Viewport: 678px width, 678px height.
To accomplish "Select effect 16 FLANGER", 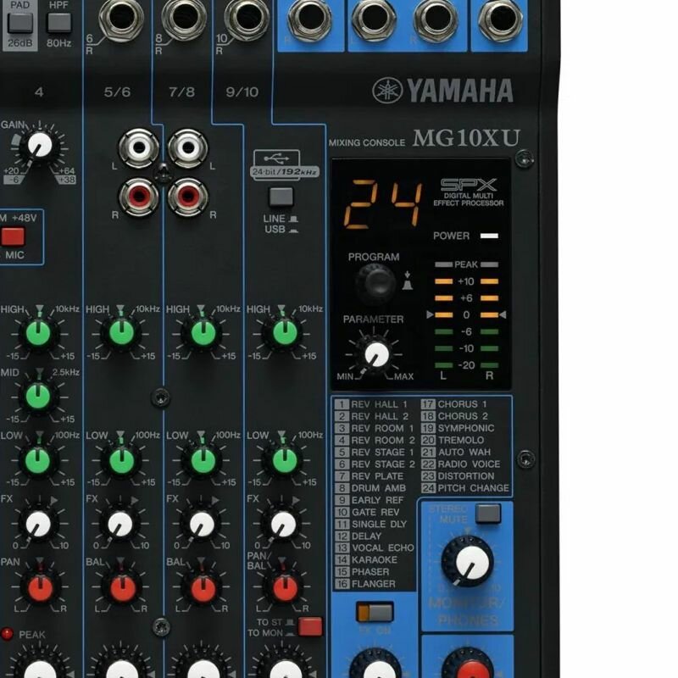I will click(365, 584).
